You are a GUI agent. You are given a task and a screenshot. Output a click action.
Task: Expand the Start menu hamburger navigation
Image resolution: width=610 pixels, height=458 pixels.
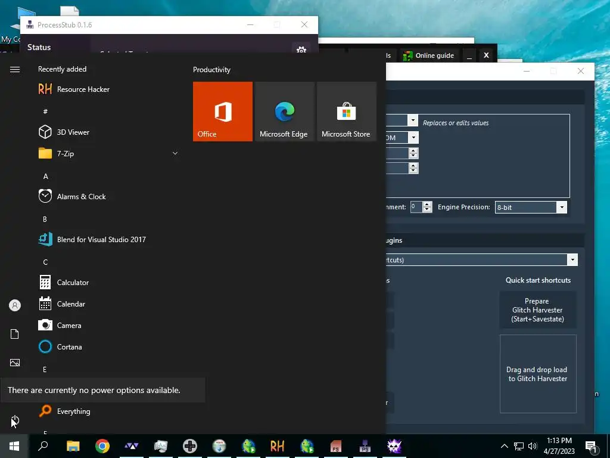[x=15, y=69]
